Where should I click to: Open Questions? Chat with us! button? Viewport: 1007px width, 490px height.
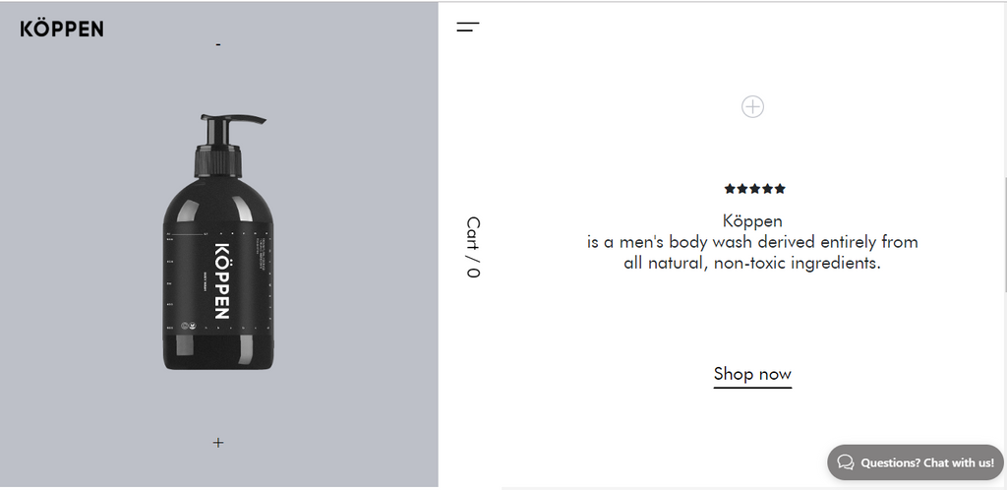(916, 462)
